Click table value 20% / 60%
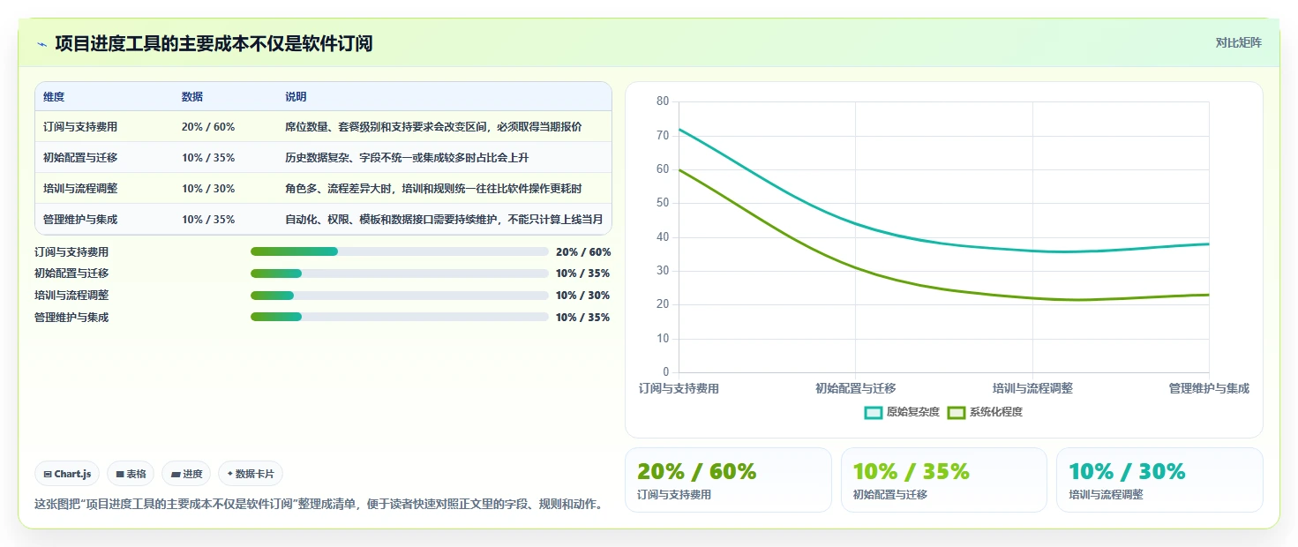 [208, 127]
